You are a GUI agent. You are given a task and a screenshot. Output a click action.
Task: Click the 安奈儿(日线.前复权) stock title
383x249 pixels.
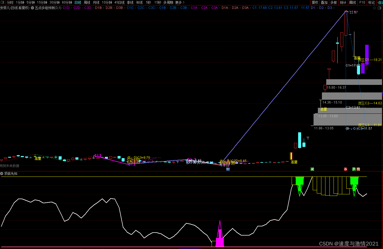pos(15,8)
